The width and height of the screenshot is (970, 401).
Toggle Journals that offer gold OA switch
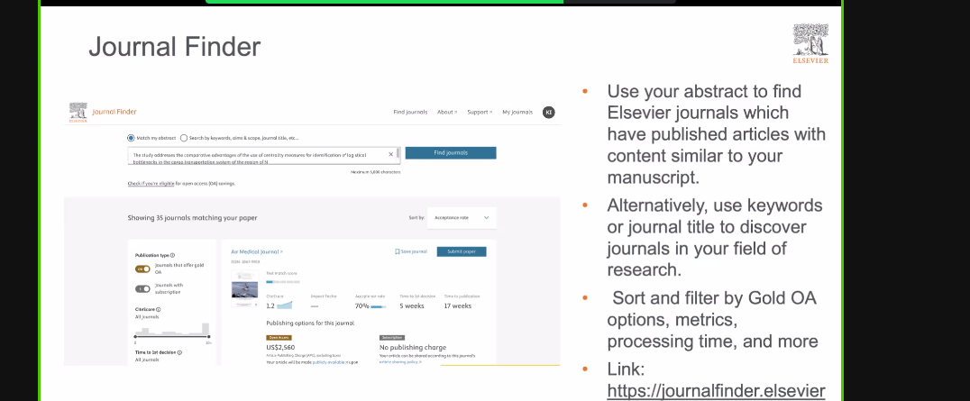coord(143,269)
